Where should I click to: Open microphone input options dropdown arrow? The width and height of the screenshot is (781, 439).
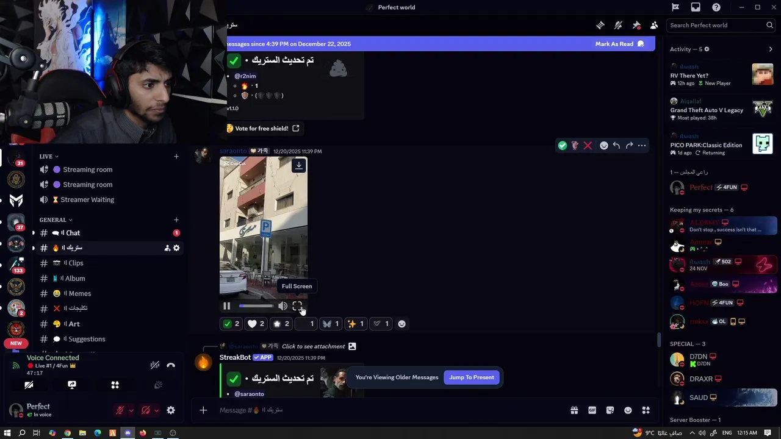click(x=131, y=410)
